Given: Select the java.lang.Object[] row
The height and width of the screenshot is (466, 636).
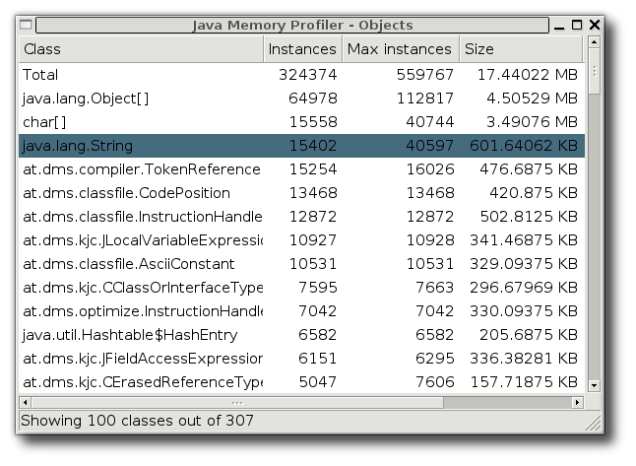Looking at the screenshot, I should [302, 99].
